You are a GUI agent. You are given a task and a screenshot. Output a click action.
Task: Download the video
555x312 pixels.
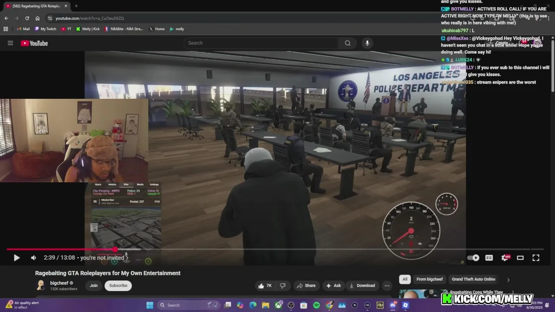coord(362,286)
